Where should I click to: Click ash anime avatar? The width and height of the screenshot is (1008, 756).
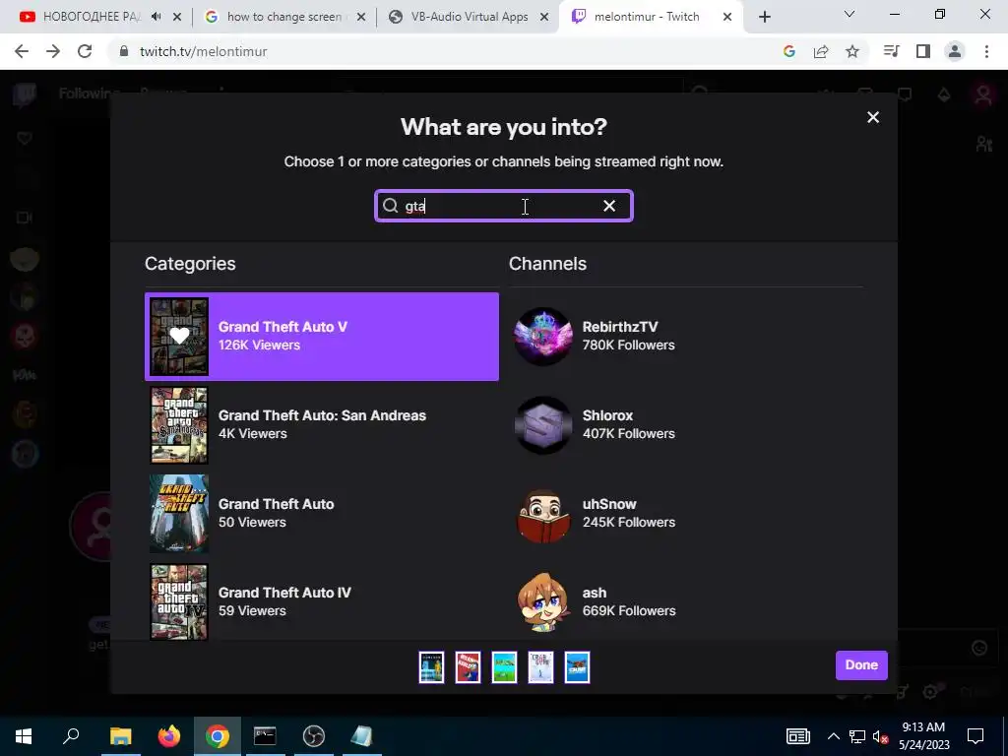click(543, 601)
